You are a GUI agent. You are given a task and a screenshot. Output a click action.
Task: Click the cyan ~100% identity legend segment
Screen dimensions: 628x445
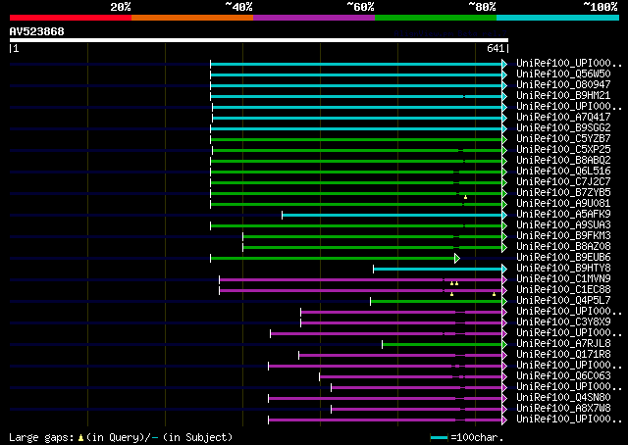click(558, 18)
